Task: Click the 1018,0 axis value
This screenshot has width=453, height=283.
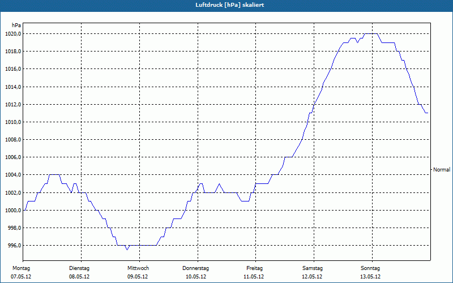Action: [13, 52]
